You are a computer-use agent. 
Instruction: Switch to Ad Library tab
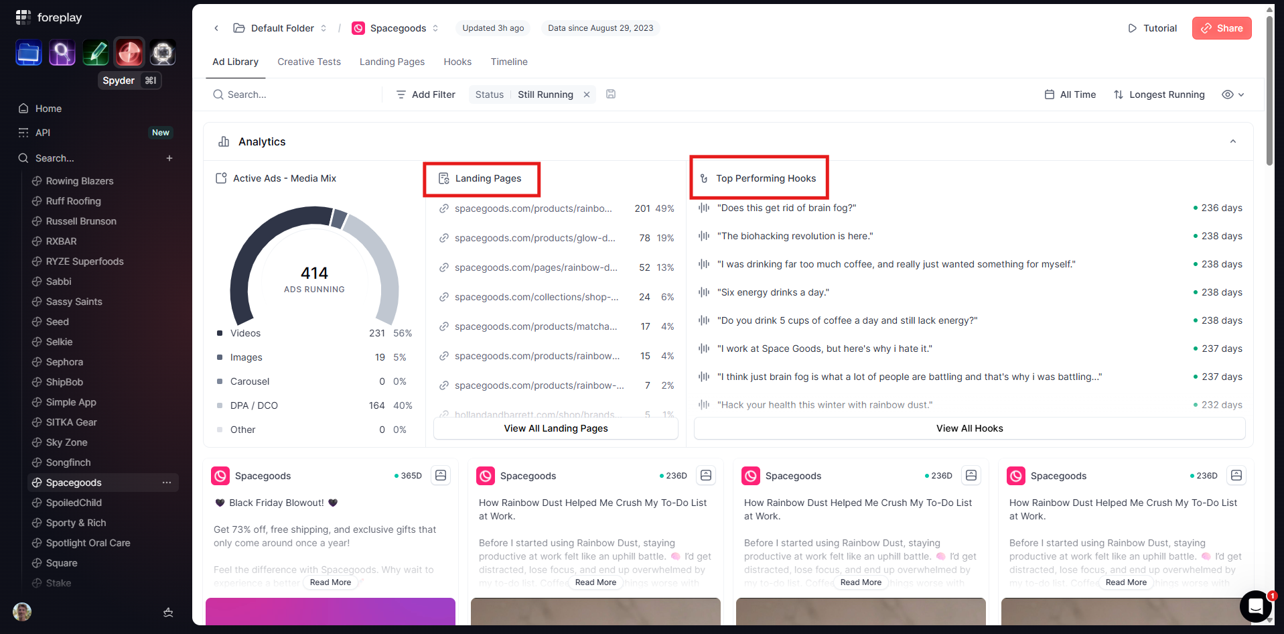tap(235, 62)
